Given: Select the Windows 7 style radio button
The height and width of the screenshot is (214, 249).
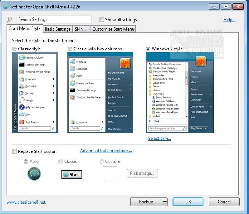Looking at the screenshot, I should click(x=148, y=49).
